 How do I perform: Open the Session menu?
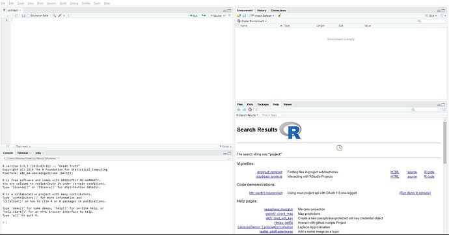pos(51,3)
